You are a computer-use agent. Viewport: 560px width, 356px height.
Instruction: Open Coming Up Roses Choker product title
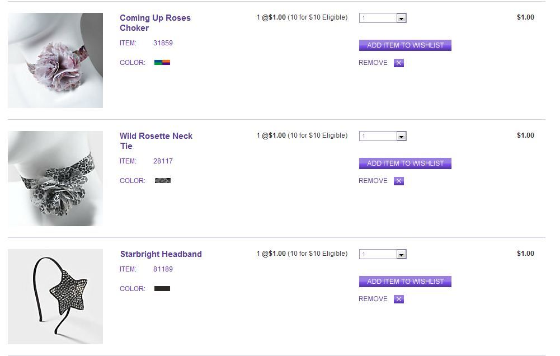point(155,23)
